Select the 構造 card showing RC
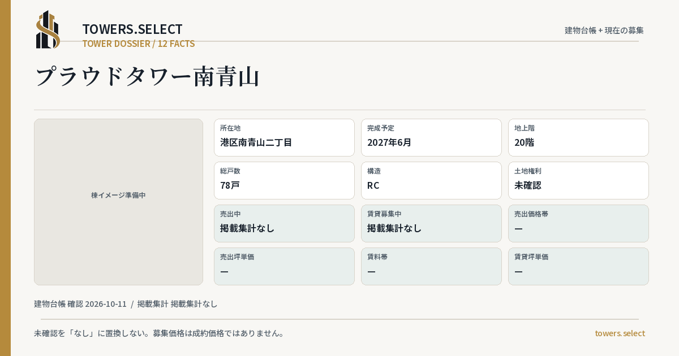This screenshot has height=356, width=679. click(x=431, y=180)
